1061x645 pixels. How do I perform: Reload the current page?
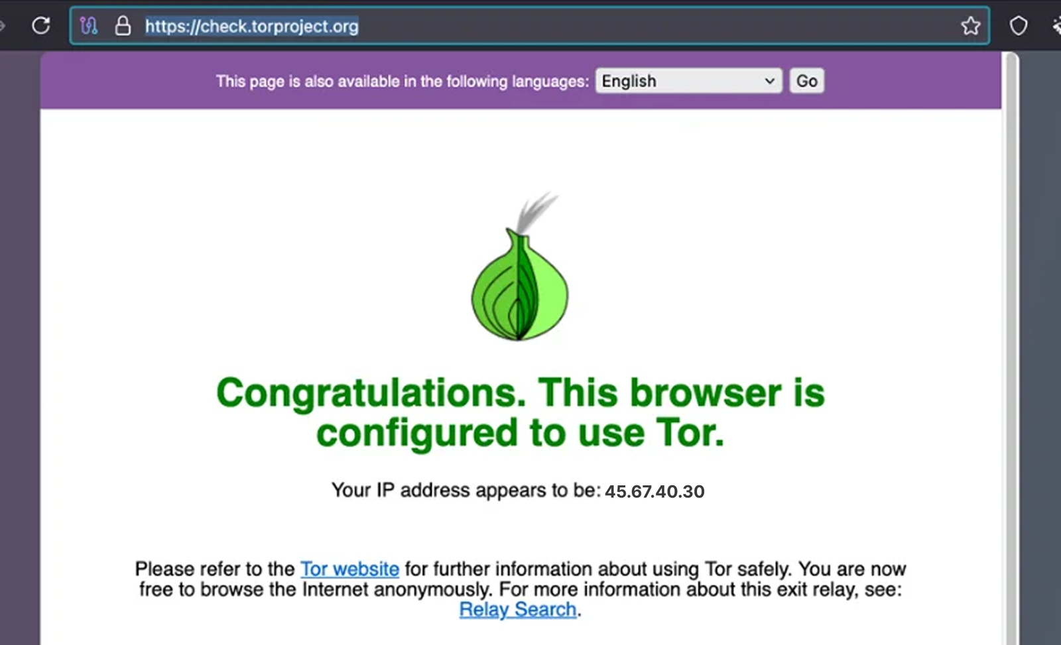click(41, 26)
